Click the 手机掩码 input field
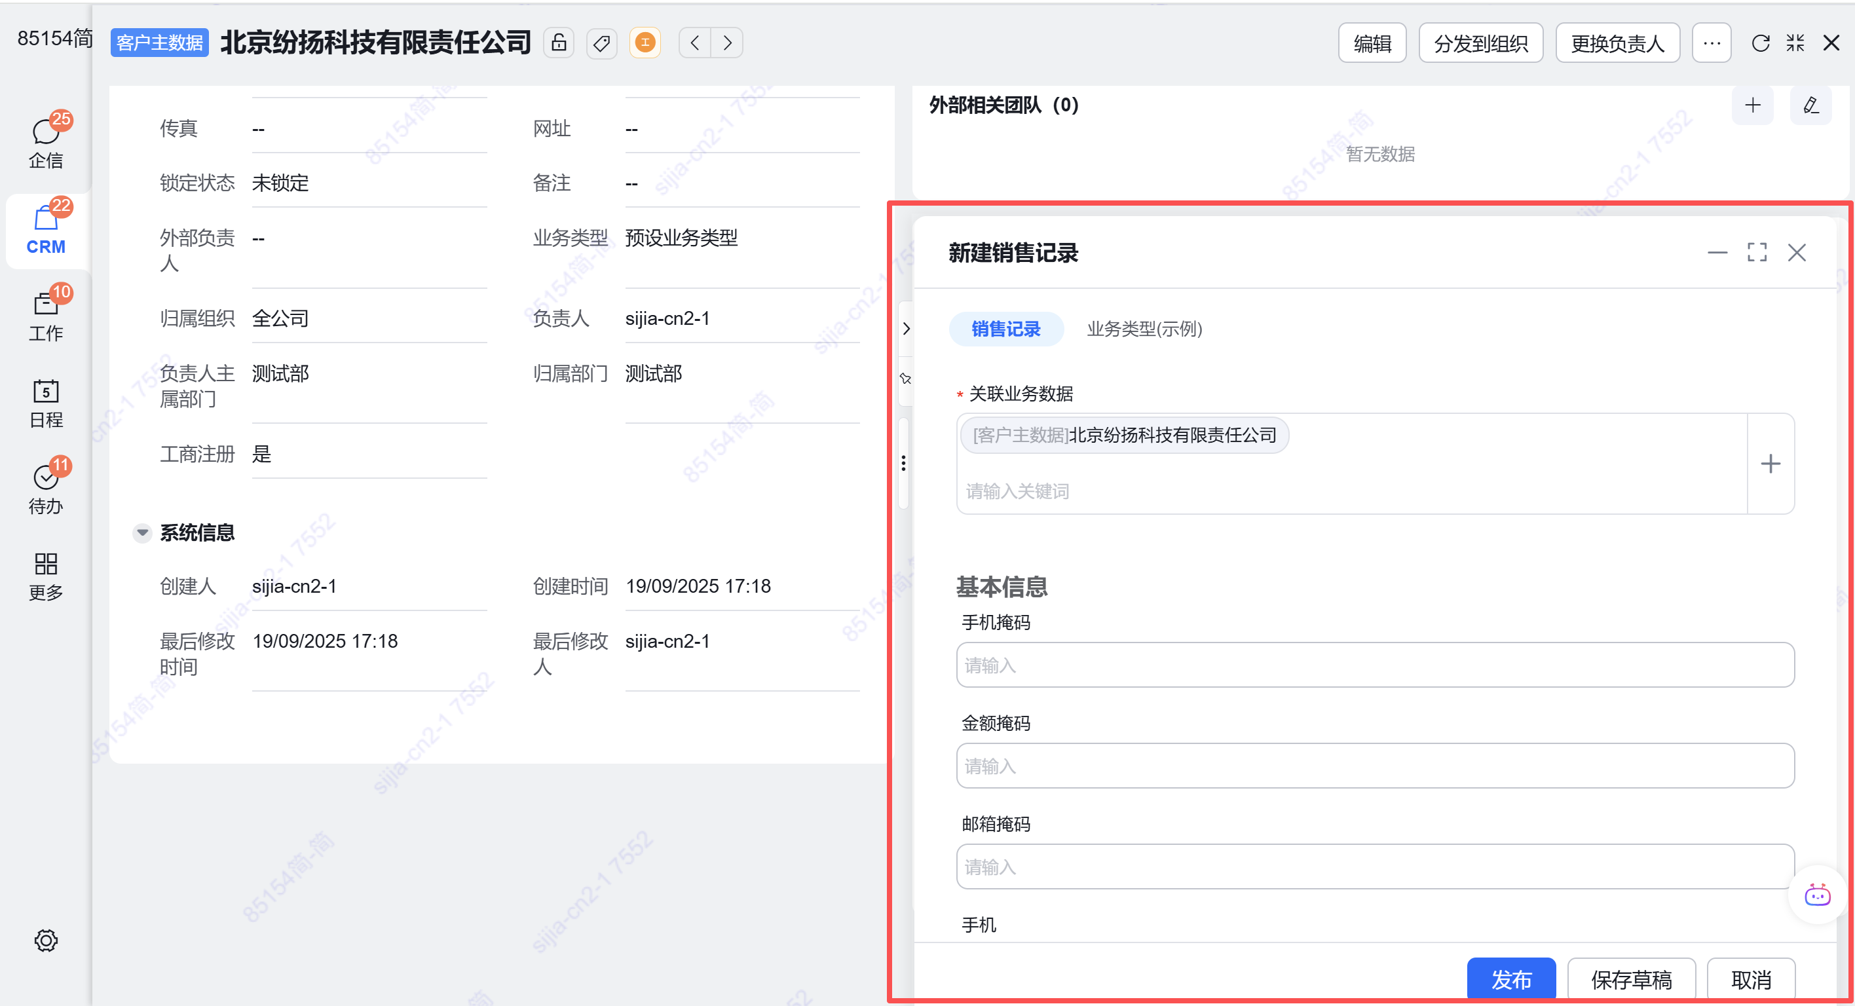This screenshot has height=1006, width=1855. [1374, 665]
